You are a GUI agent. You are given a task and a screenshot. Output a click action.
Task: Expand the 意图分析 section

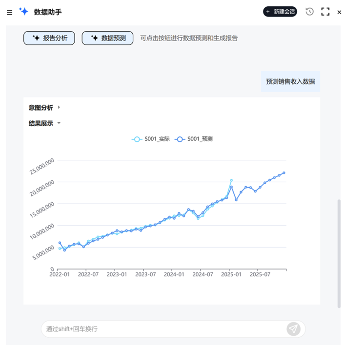pyautogui.click(x=59, y=108)
